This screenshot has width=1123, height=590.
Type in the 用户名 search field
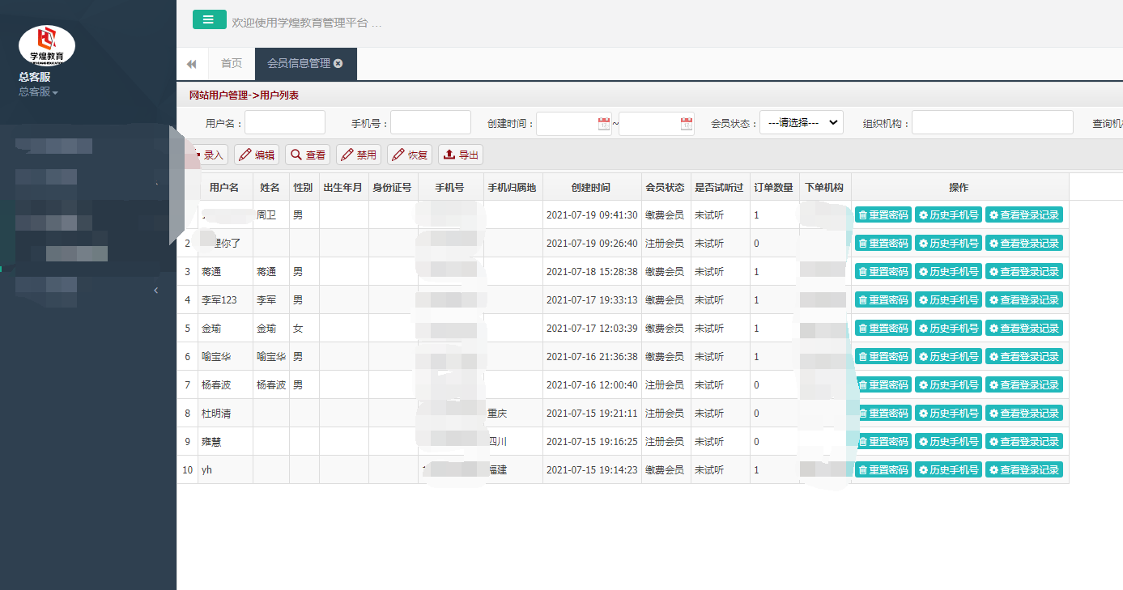click(285, 123)
